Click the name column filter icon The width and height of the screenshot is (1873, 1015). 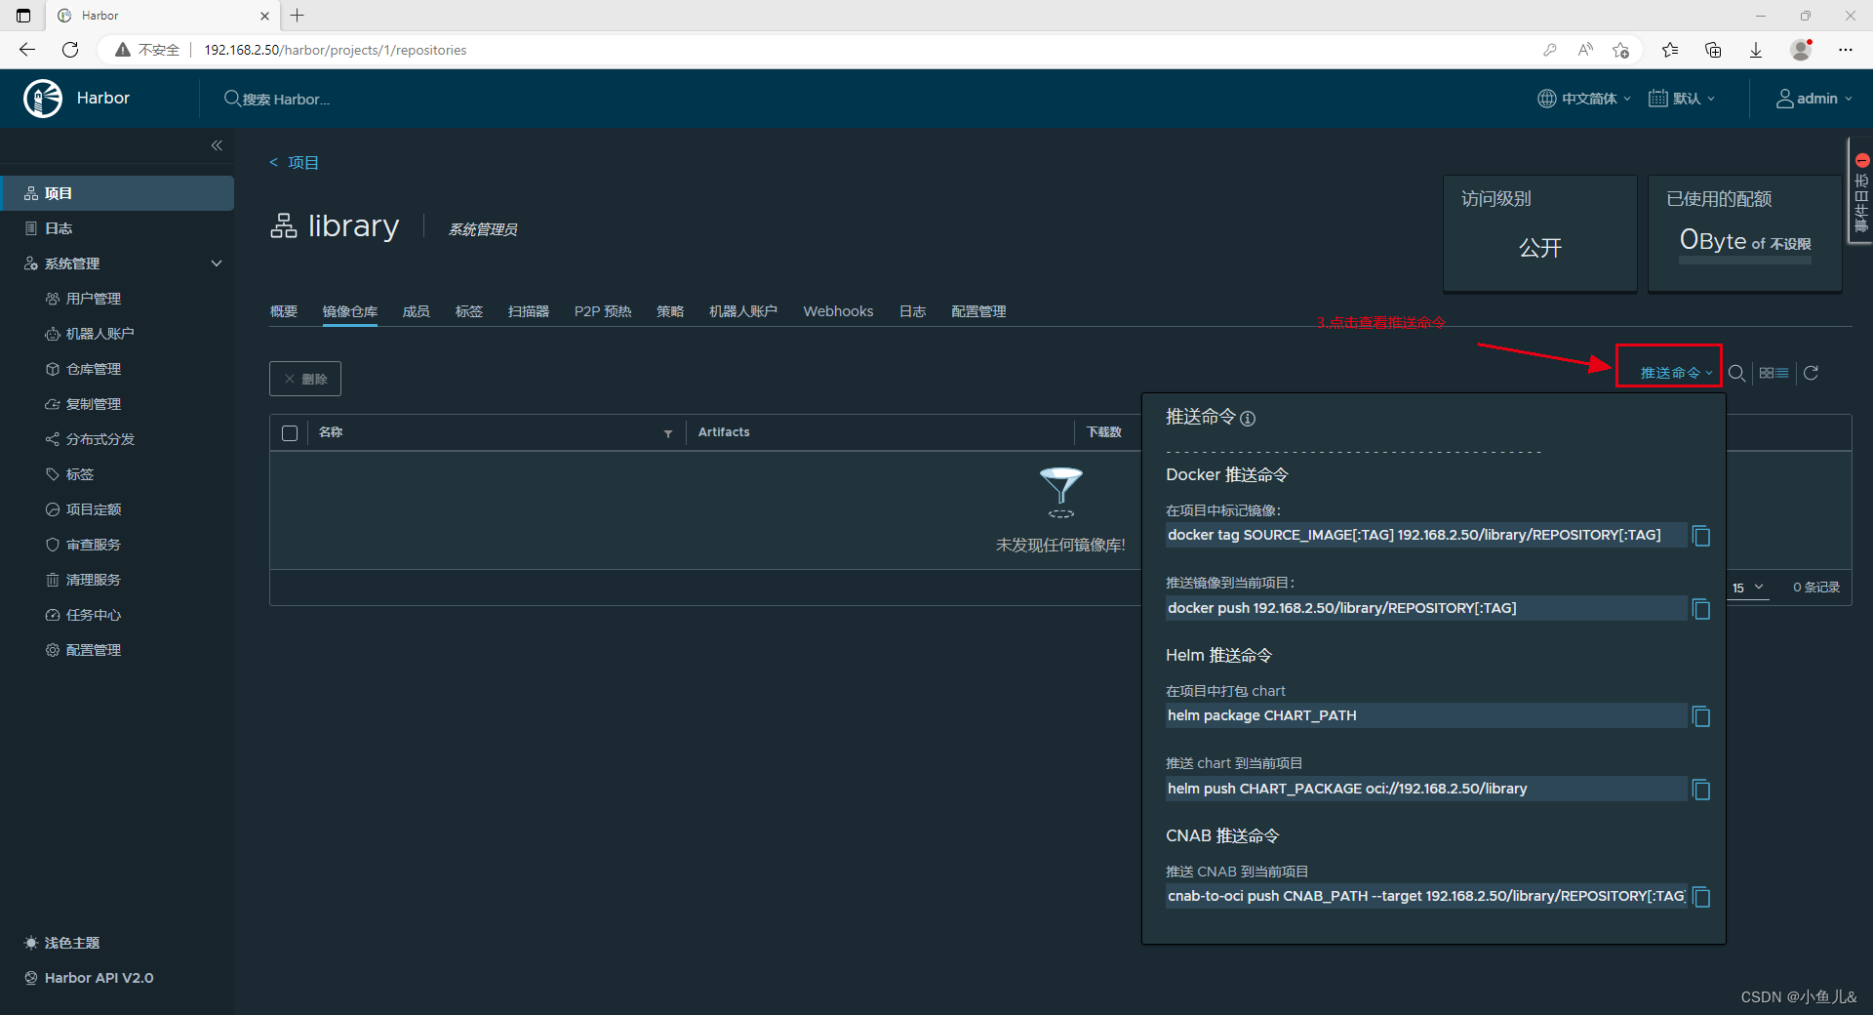pos(668,433)
